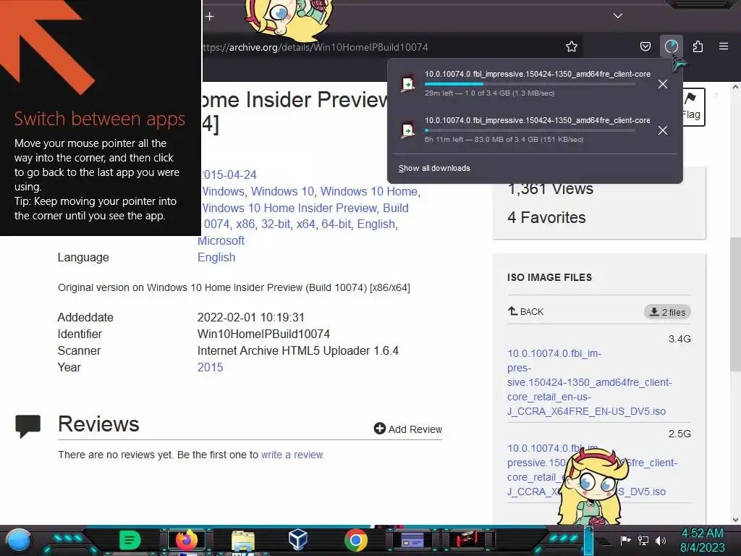Image resolution: width=741 pixels, height=556 pixels.
Task: Click the scrollbar down arrow
Action: pos(735,520)
